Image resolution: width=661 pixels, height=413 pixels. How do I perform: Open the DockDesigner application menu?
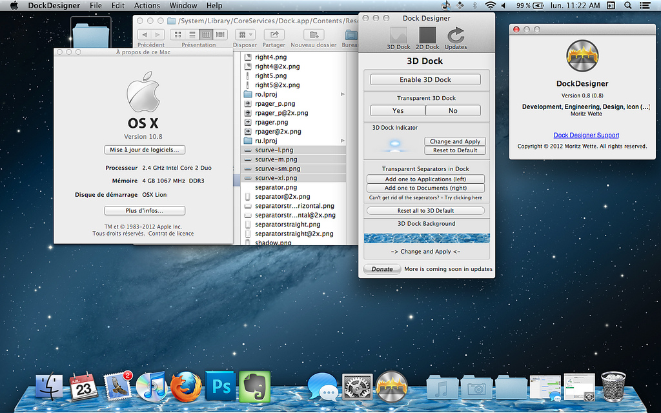click(54, 5)
